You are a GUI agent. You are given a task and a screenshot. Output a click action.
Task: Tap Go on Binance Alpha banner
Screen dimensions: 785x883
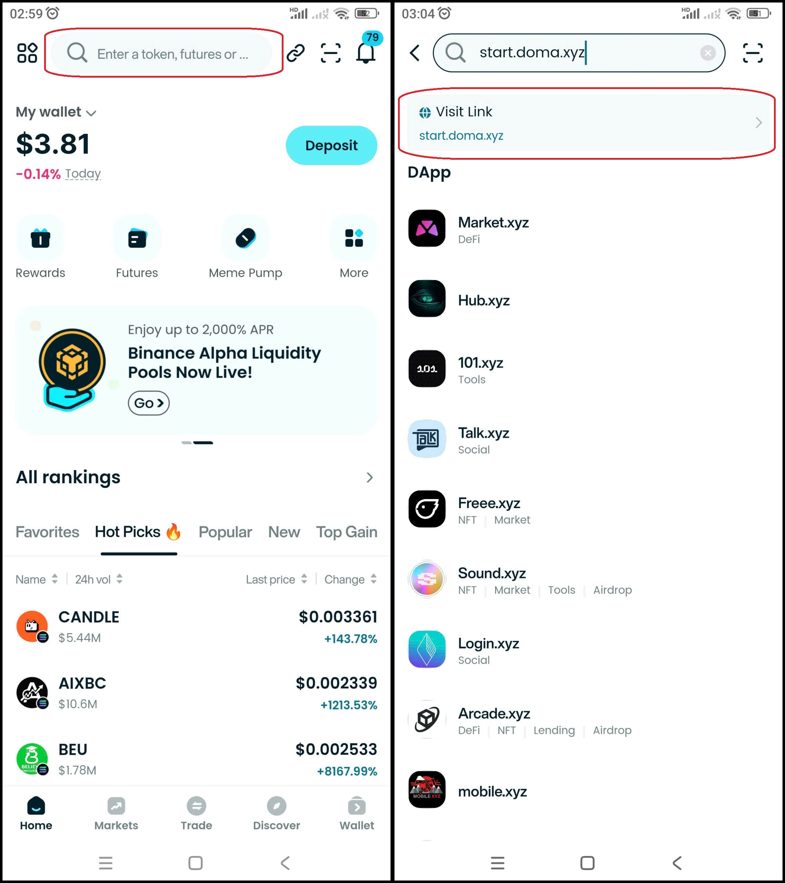click(149, 403)
